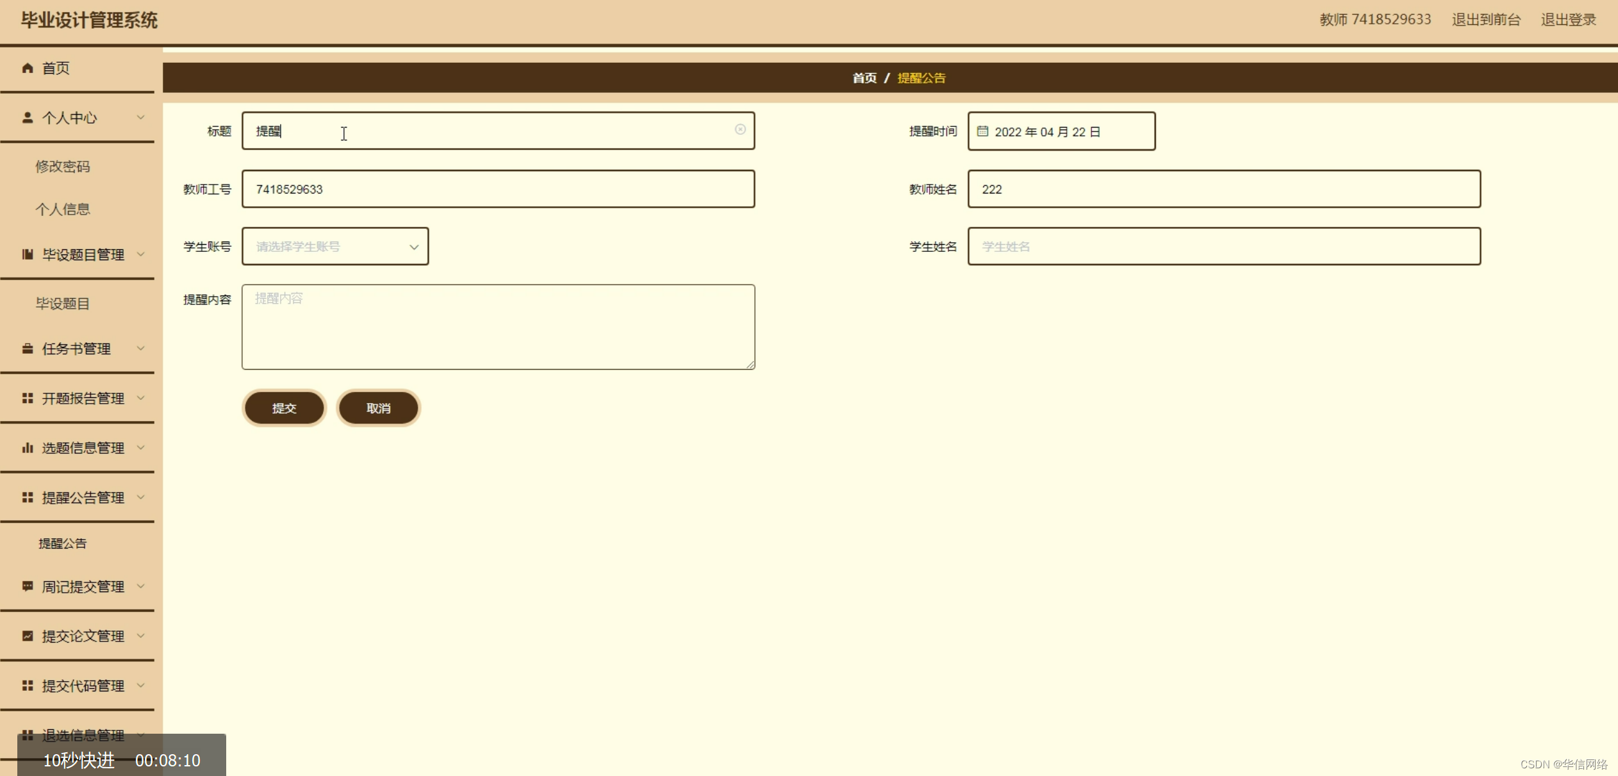Click the person icon for 个人中心
Image resolution: width=1618 pixels, height=776 pixels.
27,117
